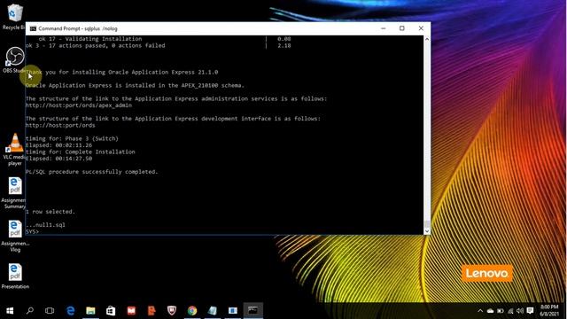The height and width of the screenshot is (319, 567).
Task: Open the clock showing 8:00 PM
Action: 549,311
